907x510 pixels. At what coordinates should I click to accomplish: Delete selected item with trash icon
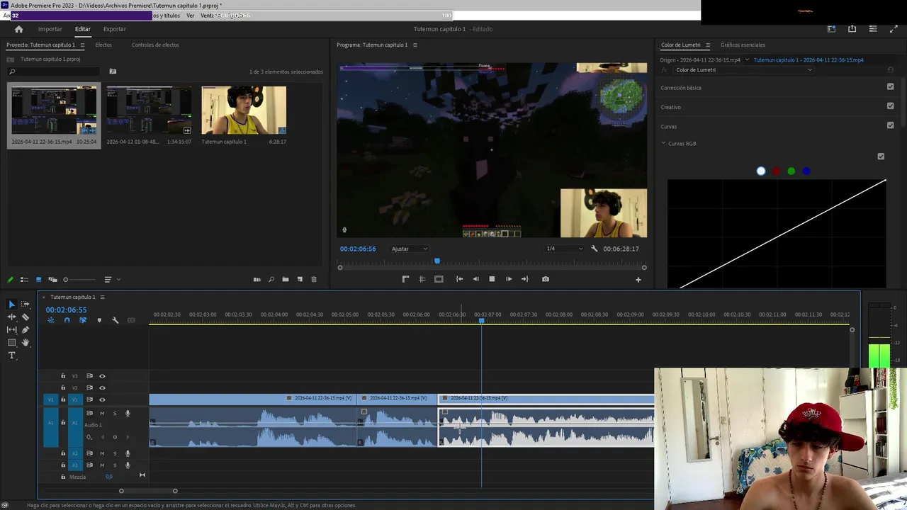click(x=314, y=280)
